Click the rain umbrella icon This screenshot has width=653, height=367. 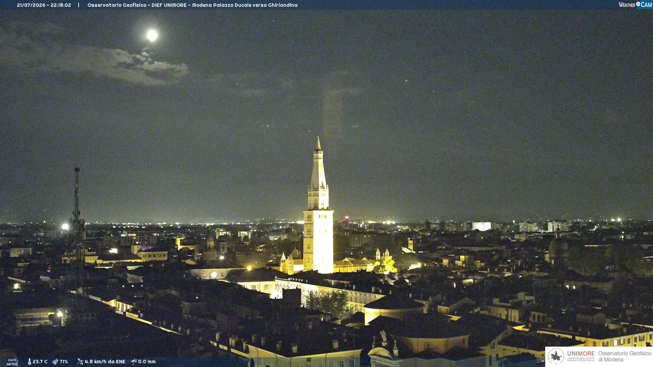click(x=134, y=362)
